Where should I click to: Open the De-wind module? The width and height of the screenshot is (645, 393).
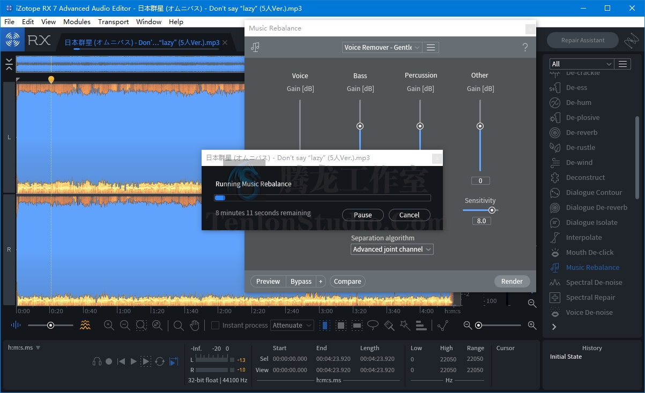pyautogui.click(x=579, y=162)
